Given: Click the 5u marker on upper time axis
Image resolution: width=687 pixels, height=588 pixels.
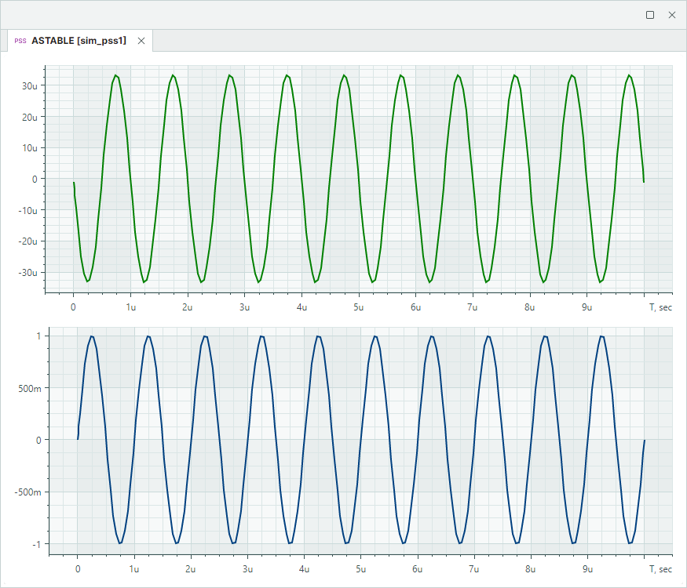Looking at the screenshot, I should [x=358, y=307].
